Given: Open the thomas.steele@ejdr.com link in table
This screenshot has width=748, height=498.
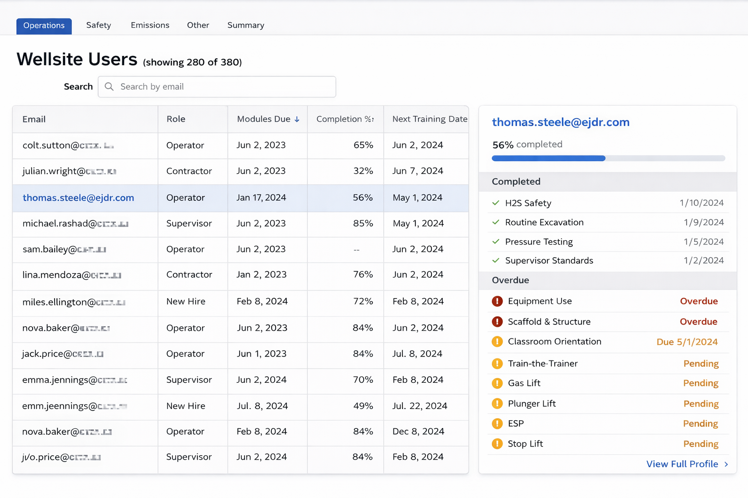Looking at the screenshot, I should tap(78, 198).
